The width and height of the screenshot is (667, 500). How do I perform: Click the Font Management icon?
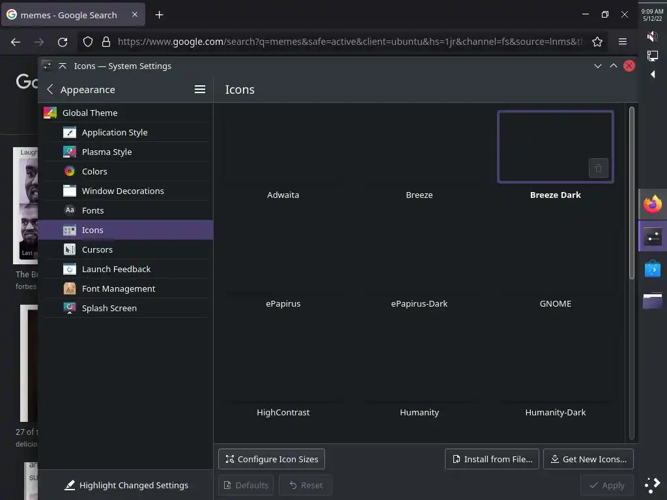pyautogui.click(x=69, y=288)
